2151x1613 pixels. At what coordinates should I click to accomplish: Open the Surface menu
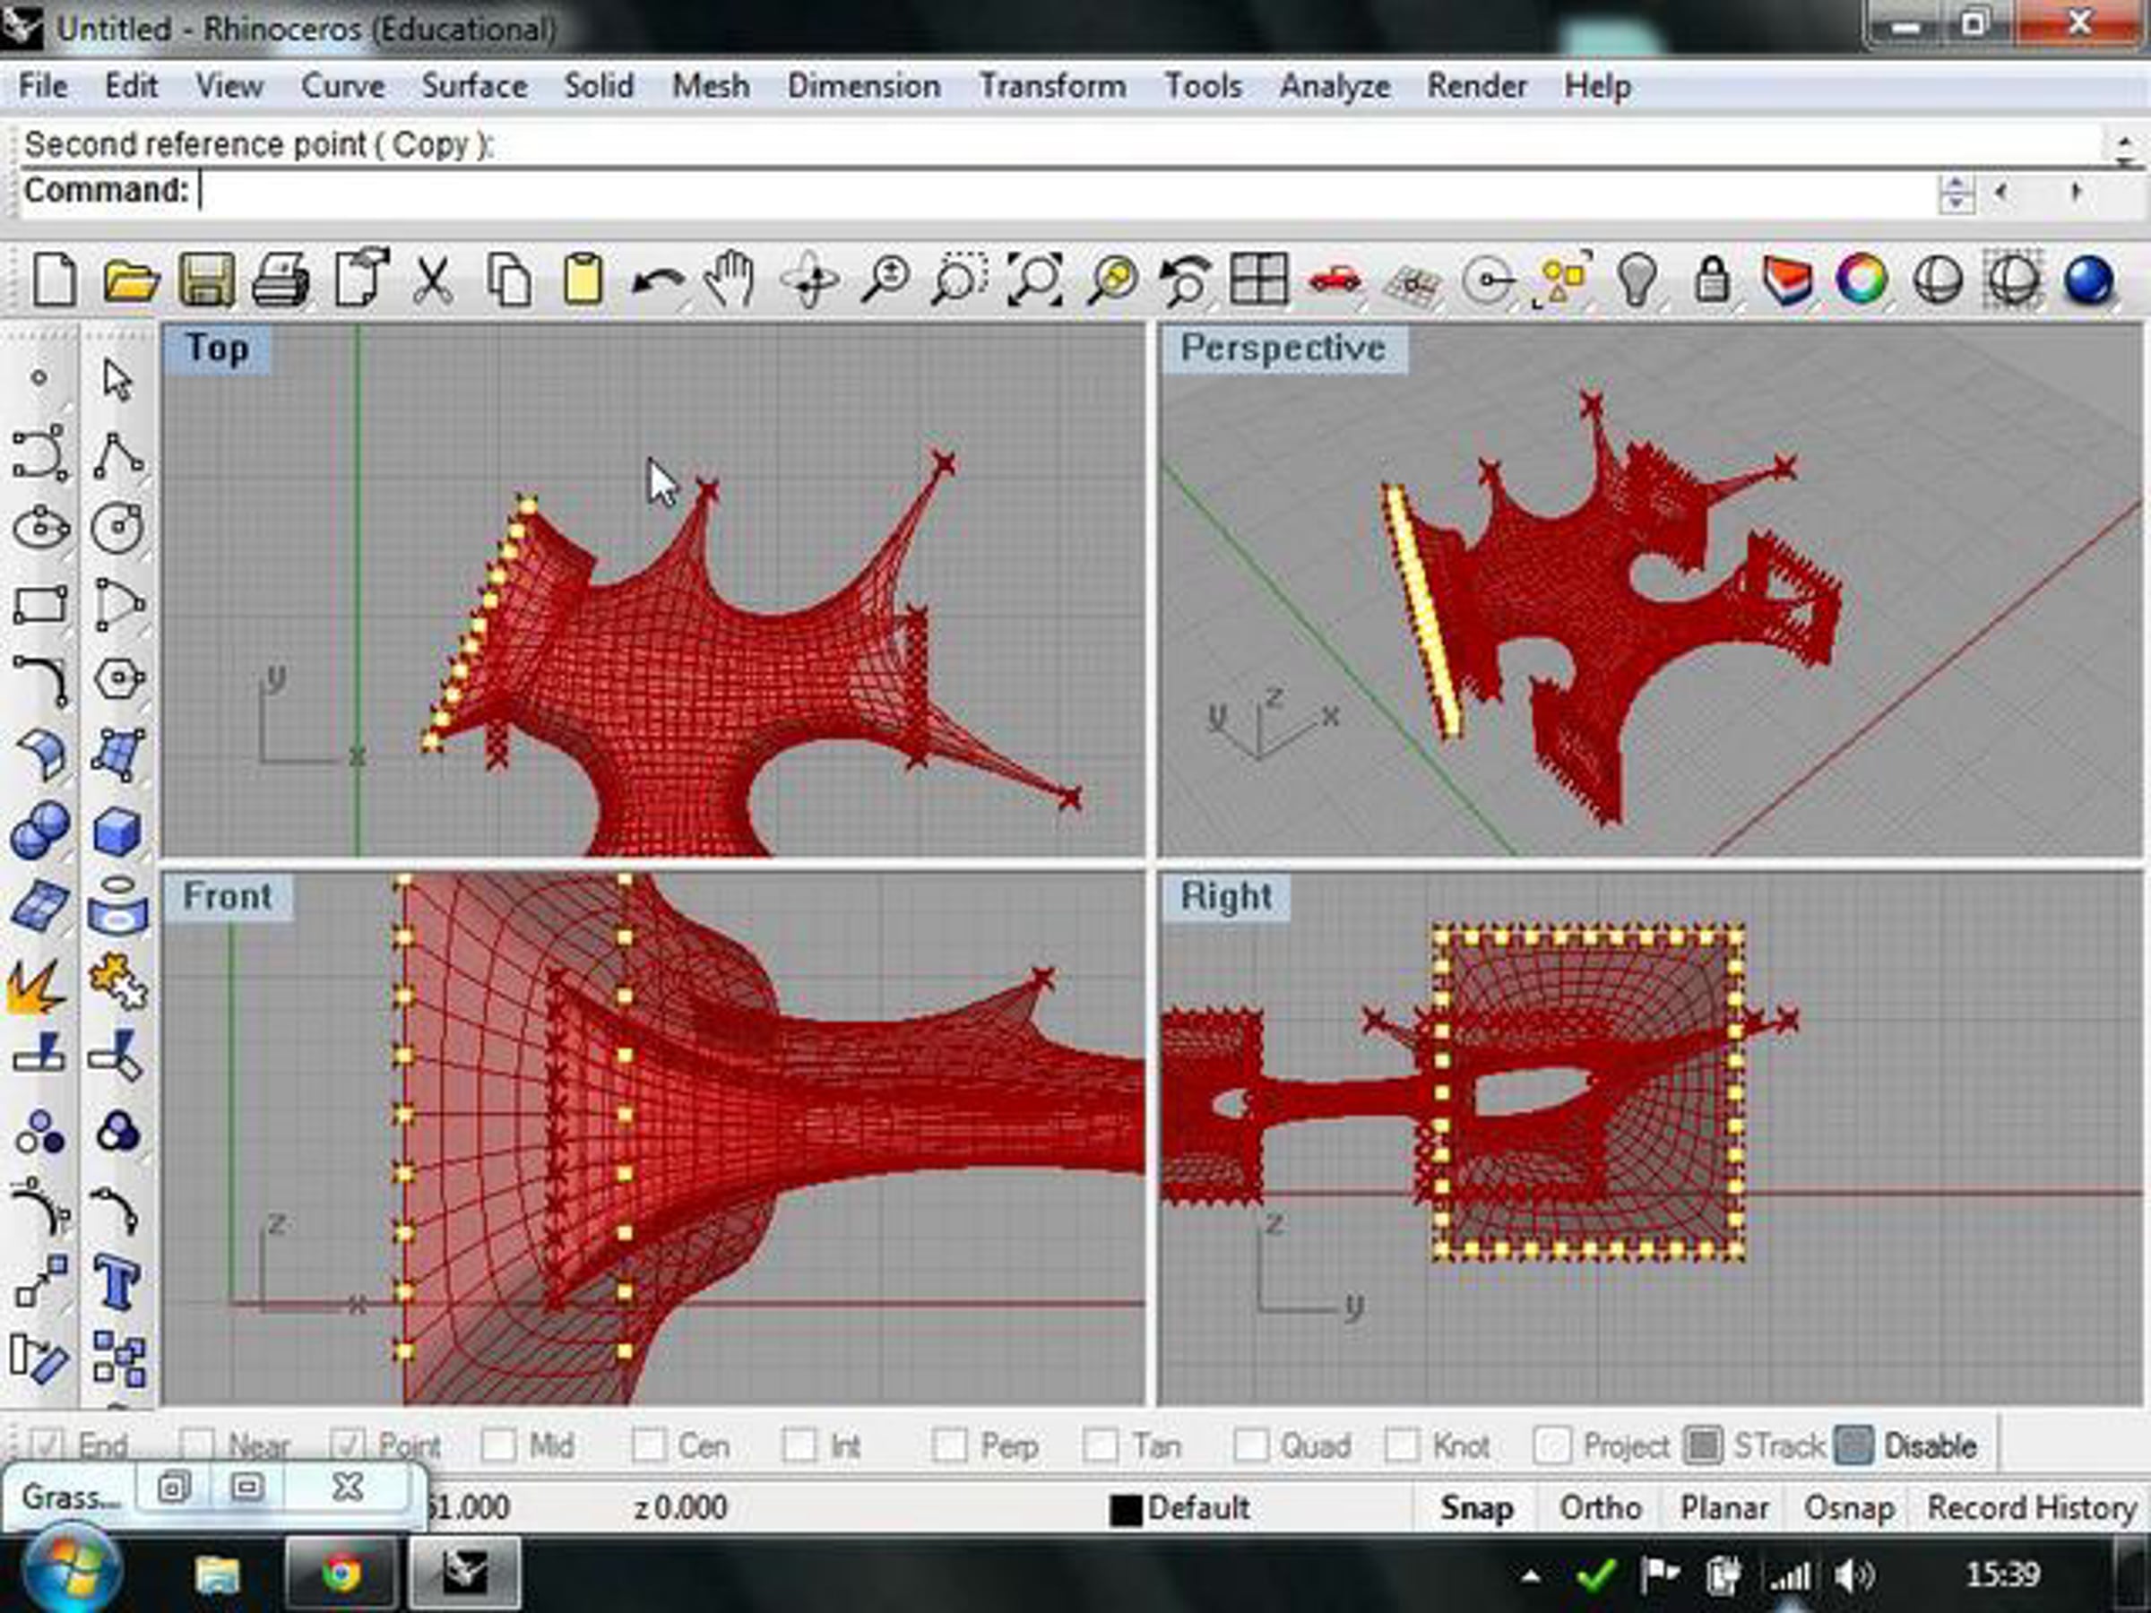pyautogui.click(x=473, y=87)
